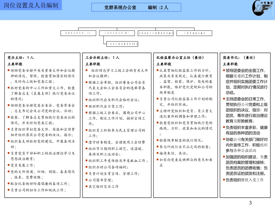The height and width of the screenshot is (207, 275).
Task: Select bullet 根据工会章程，组织筹备公司会员代表大会
Action: (115, 88)
